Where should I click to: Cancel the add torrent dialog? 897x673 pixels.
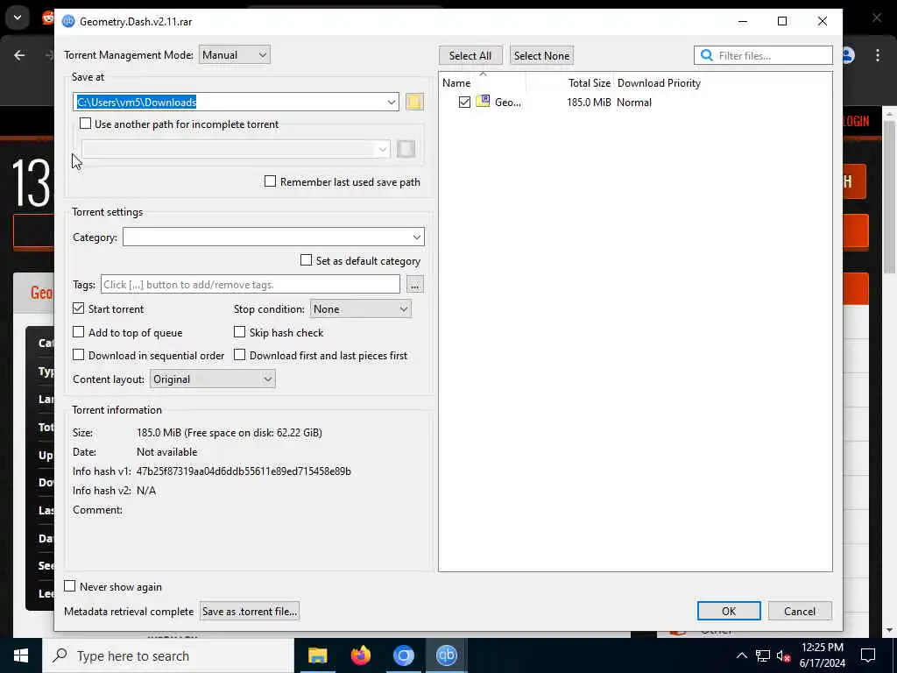[800, 611]
